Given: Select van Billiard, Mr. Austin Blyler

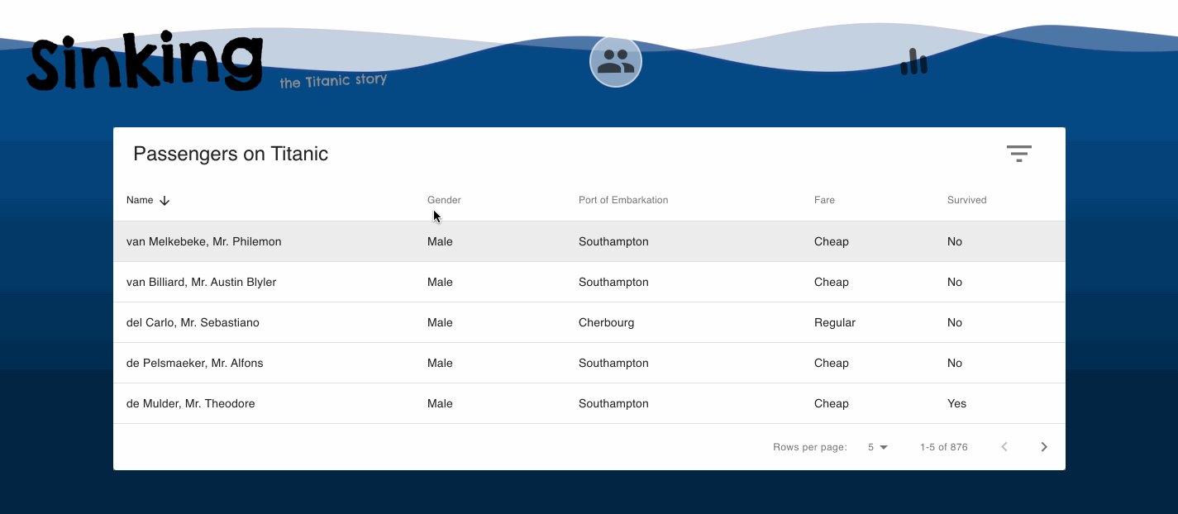Looking at the screenshot, I should pyautogui.click(x=201, y=282).
